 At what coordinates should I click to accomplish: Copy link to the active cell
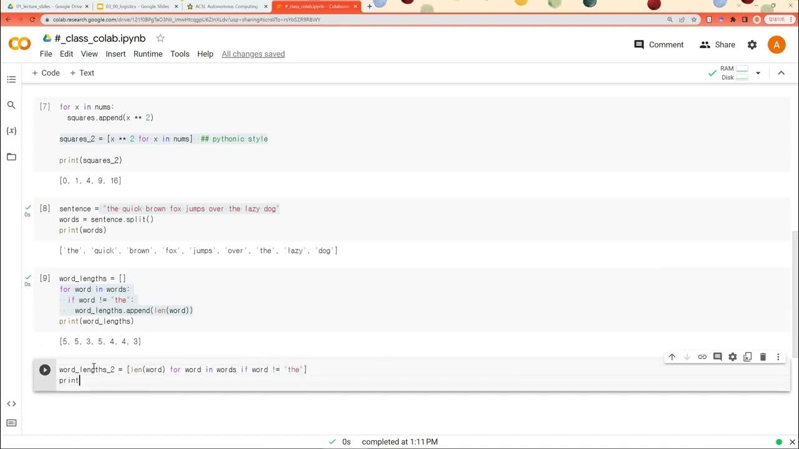(x=702, y=357)
